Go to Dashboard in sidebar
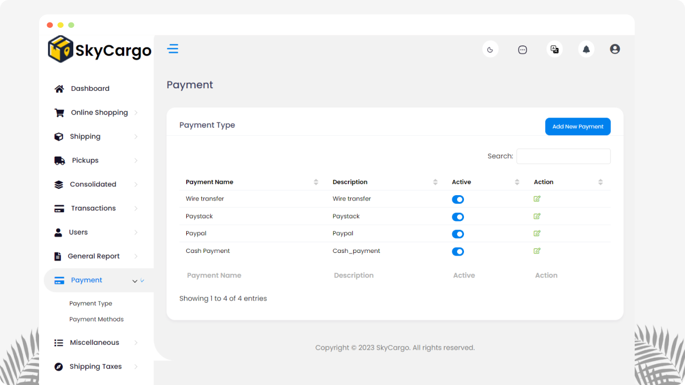 click(x=90, y=89)
